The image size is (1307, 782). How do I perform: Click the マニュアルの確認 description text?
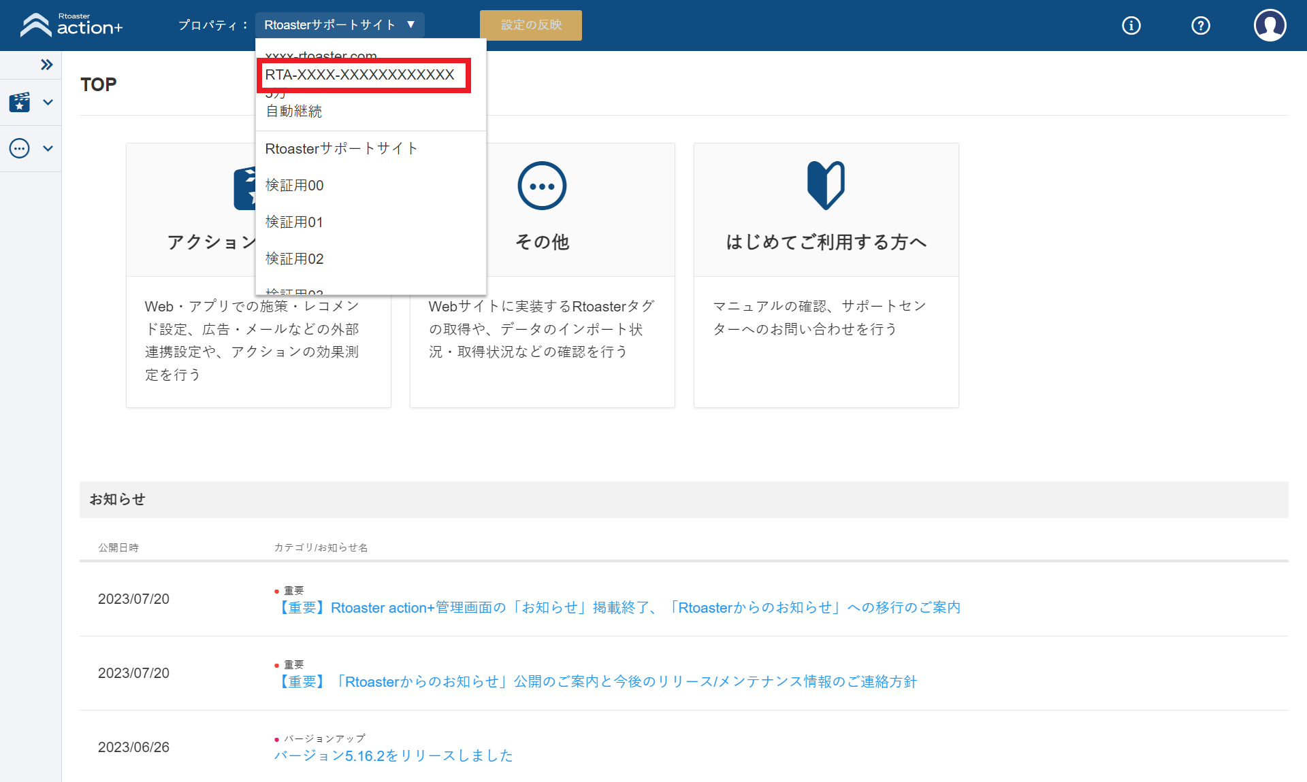point(820,318)
